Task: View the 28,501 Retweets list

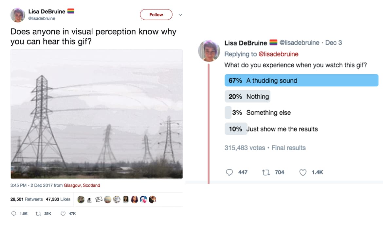Action: [x=27, y=199]
